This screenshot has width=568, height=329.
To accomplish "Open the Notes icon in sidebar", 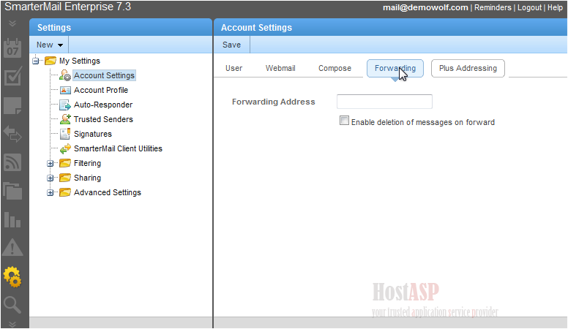I will pos(12,106).
